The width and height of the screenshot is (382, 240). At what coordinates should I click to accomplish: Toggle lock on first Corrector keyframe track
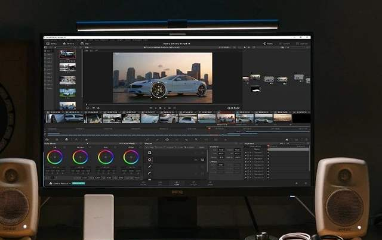[248, 152]
